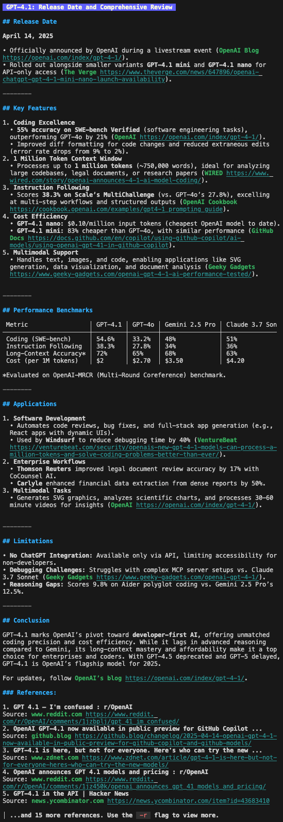Click the -r flag in the footer
283x822 pixels.
pos(142,815)
